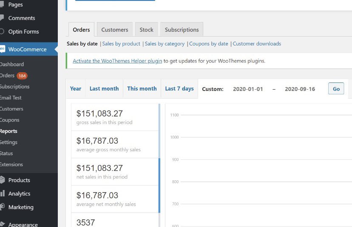This screenshot has width=352, height=227.
Task: Click the start date field 2020-01-01
Action: [x=248, y=89]
